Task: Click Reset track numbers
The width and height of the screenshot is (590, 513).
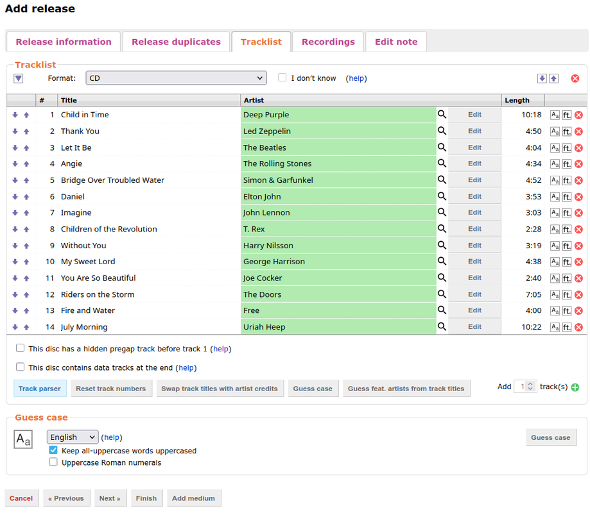Action: [111, 389]
